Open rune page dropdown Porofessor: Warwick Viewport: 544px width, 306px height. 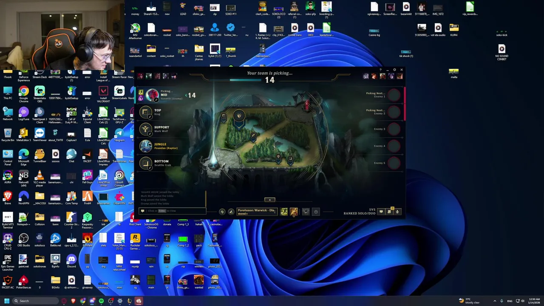[257, 212]
